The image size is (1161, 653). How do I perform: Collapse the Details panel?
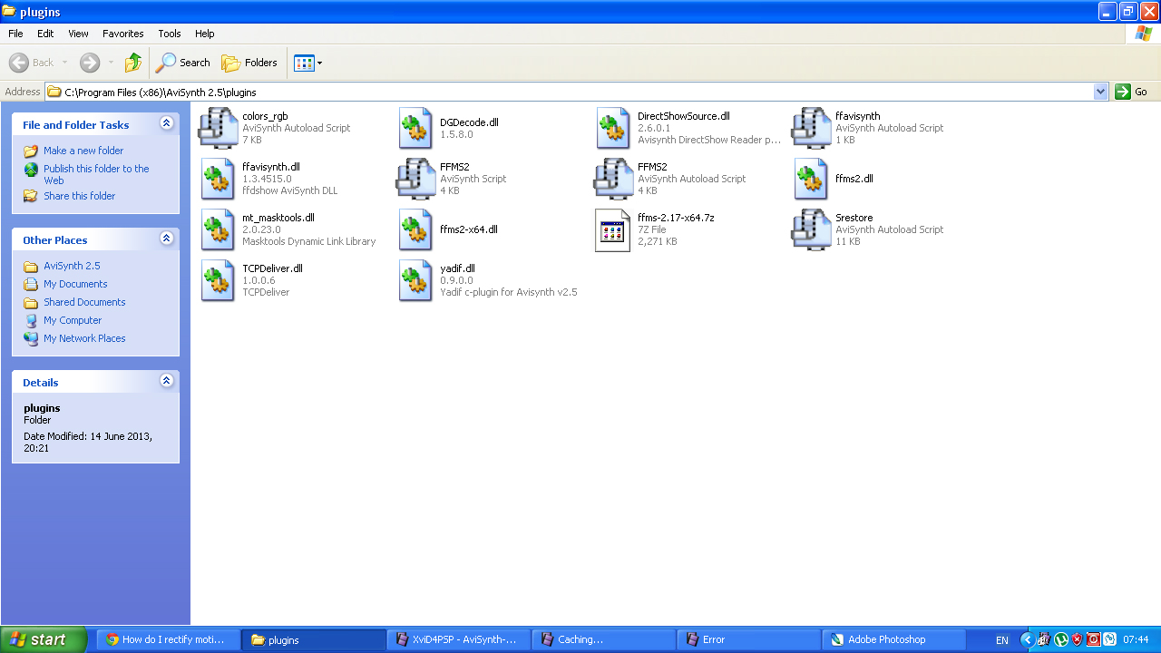(166, 381)
